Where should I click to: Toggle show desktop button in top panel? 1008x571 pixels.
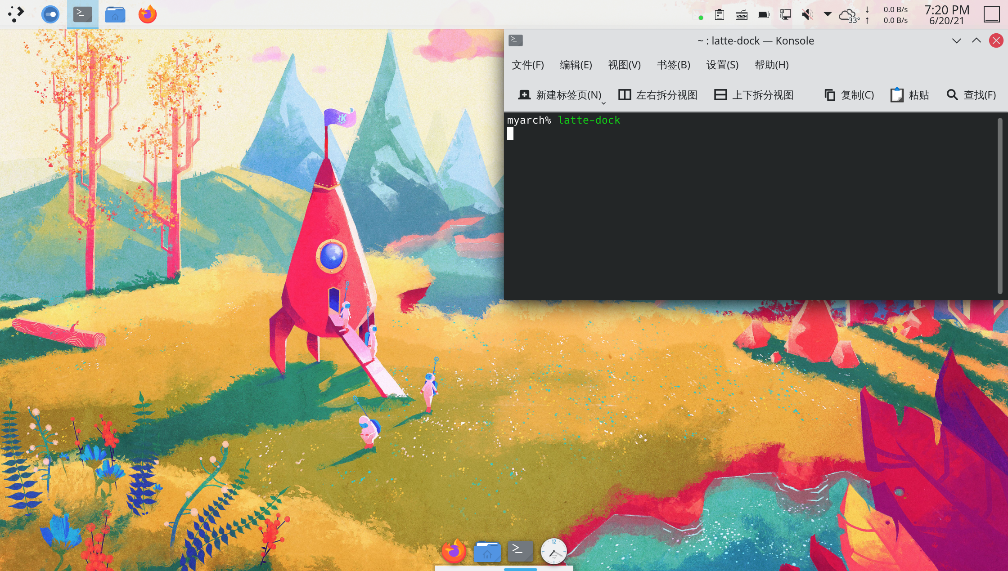coord(991,14)
